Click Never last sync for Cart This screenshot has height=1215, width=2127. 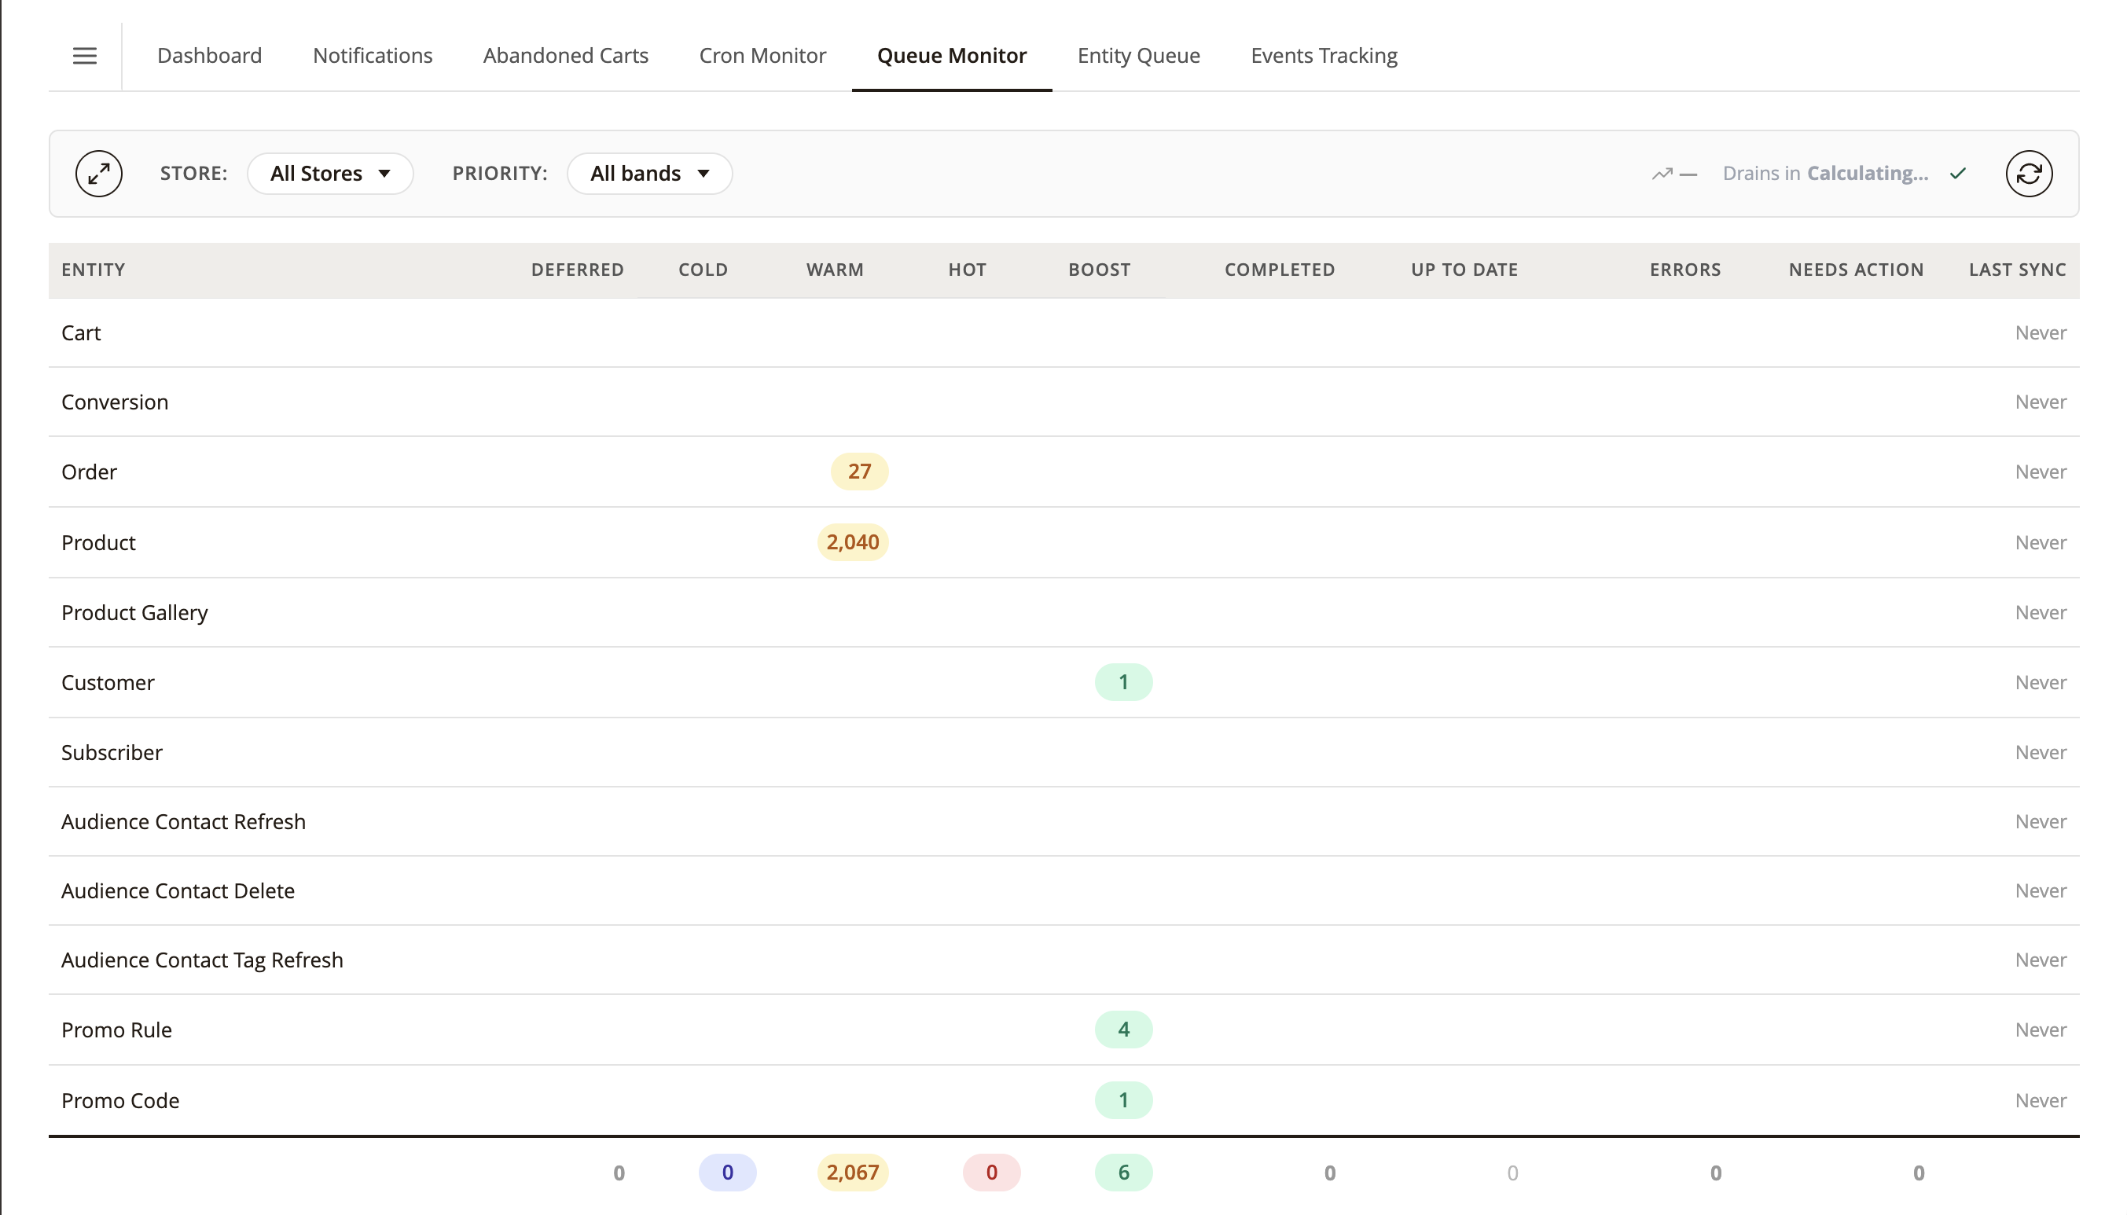(2041, 333)
